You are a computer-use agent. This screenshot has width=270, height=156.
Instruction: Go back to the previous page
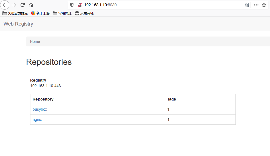(x=5, y=5)
